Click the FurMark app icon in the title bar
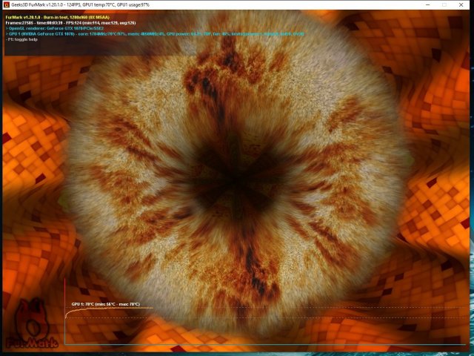 7,5
